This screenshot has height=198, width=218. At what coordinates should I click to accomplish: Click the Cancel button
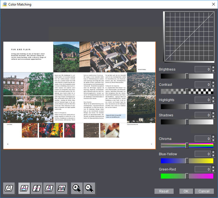(204, 191)
